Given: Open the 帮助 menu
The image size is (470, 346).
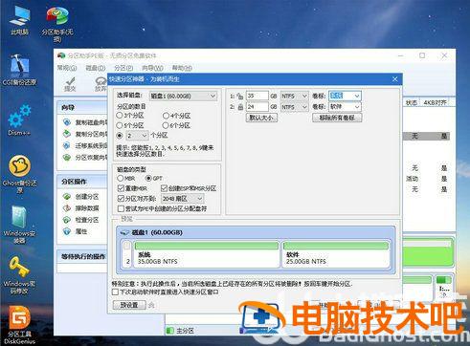Looking at the screenshot, I should coord(182,68).
